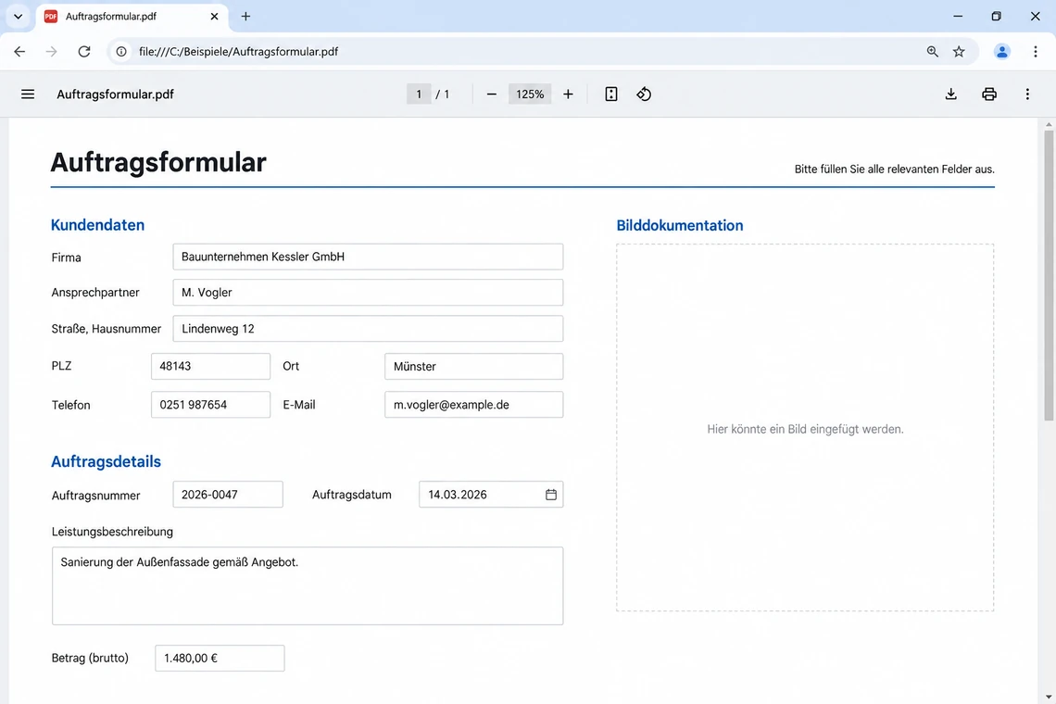Viewport: 1056px width, 704px height.
Task: Reload the current page
Action: 84,51
